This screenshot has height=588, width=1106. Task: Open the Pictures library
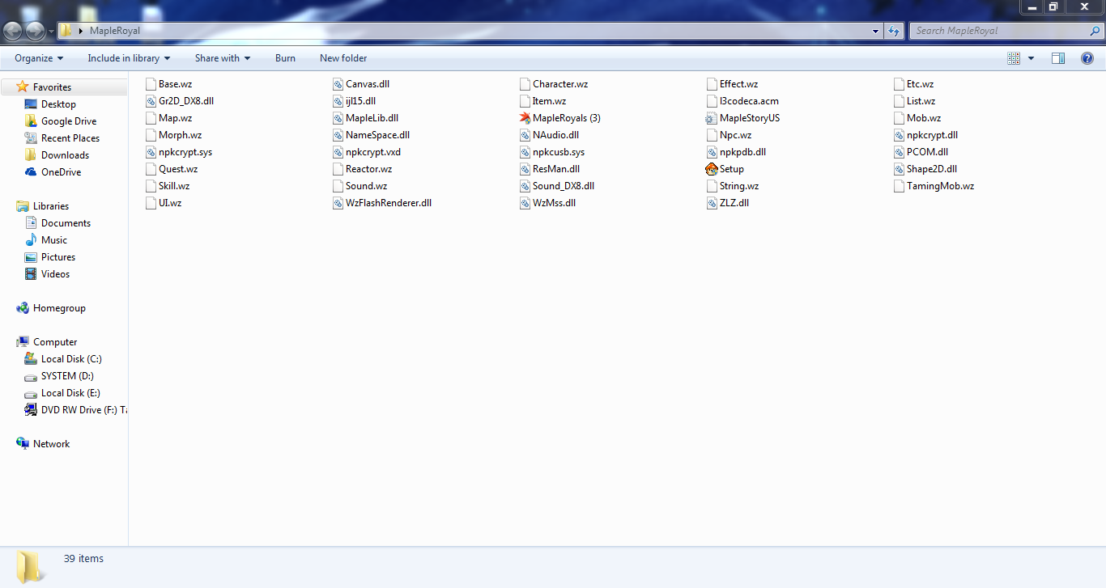(58, 257)
